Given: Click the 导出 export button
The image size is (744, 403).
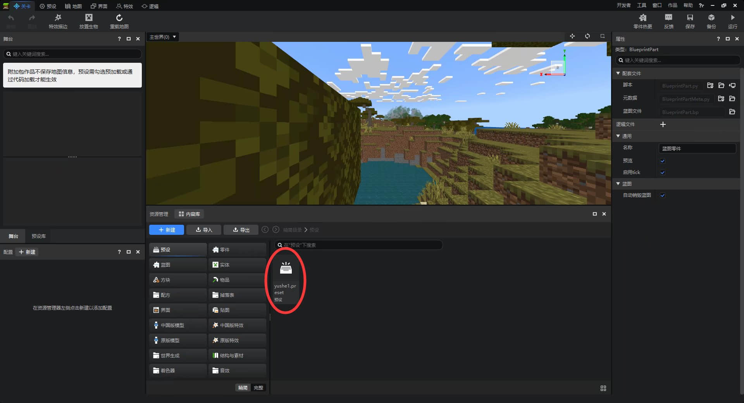Looking at the screenshot, I should (x=241, y=230).
